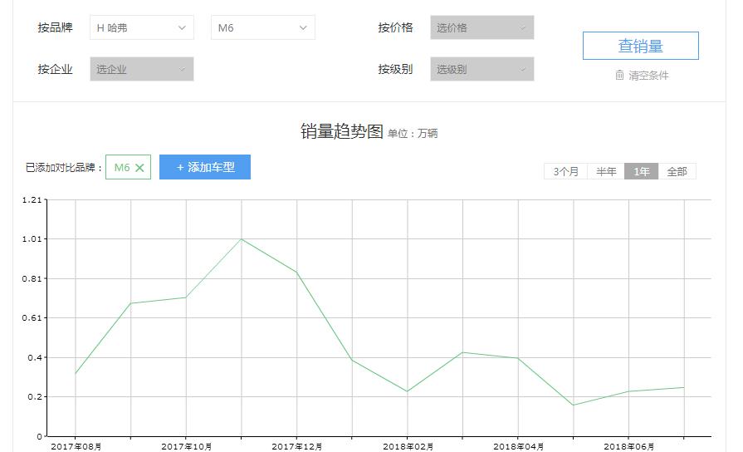Select the 全部 time range tab
Viewport: 743px width, 452px height.
[x=677, y=171]
